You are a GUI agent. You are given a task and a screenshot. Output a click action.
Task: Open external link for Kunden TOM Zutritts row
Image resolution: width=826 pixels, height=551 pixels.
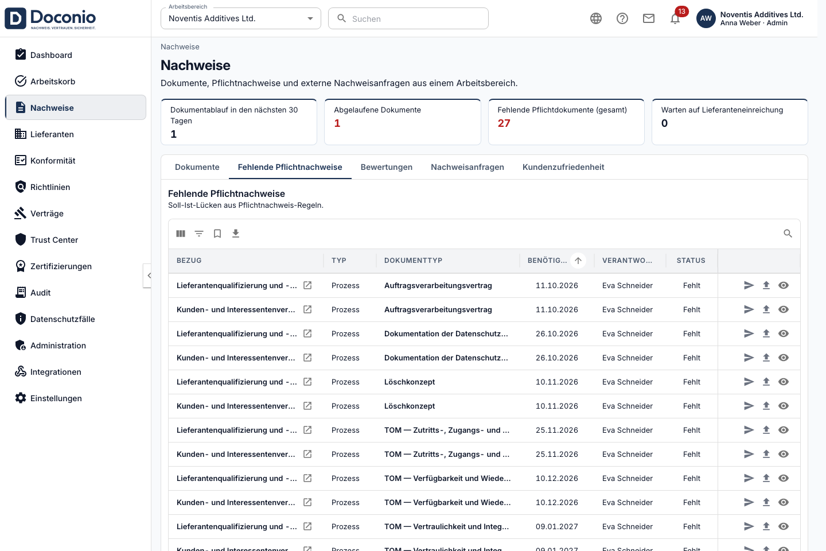pos(307,454)
